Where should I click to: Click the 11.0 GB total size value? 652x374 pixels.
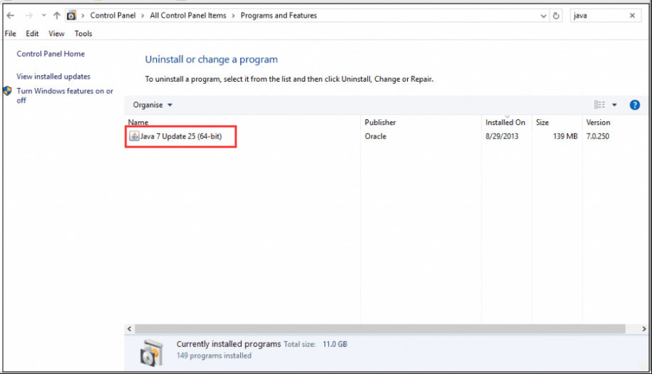click(x=335, y=344)
